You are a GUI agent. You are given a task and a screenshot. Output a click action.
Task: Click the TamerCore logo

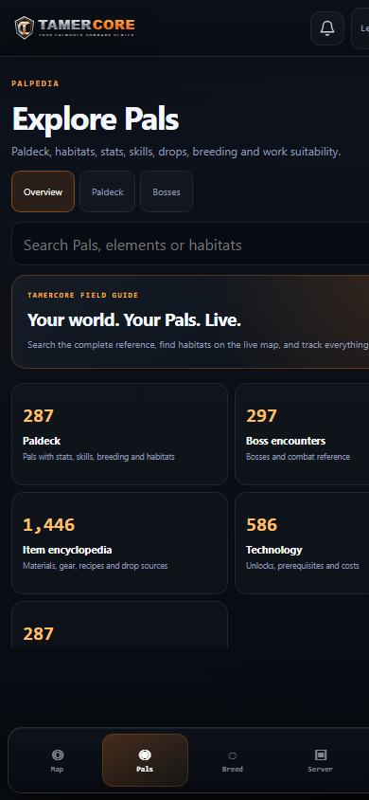75,27
